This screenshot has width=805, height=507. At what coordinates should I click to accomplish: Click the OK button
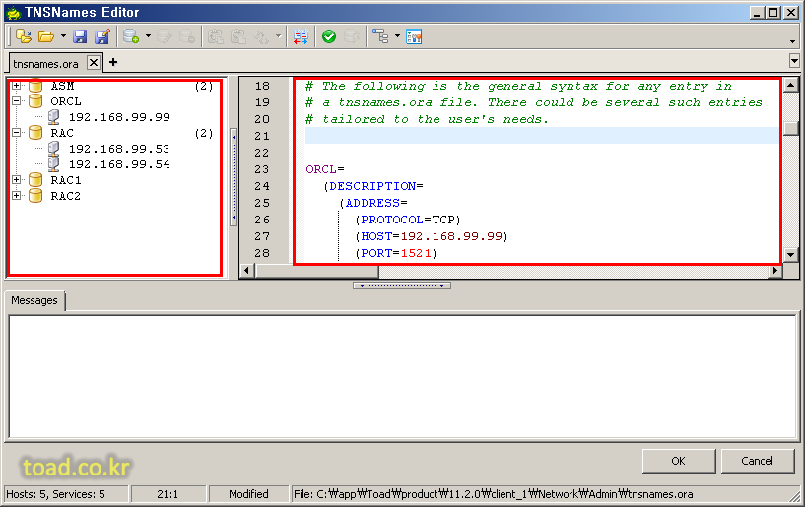[679, 461]
